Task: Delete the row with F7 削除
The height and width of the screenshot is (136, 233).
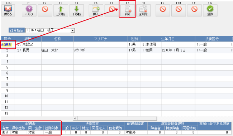Action: (128, 10)
